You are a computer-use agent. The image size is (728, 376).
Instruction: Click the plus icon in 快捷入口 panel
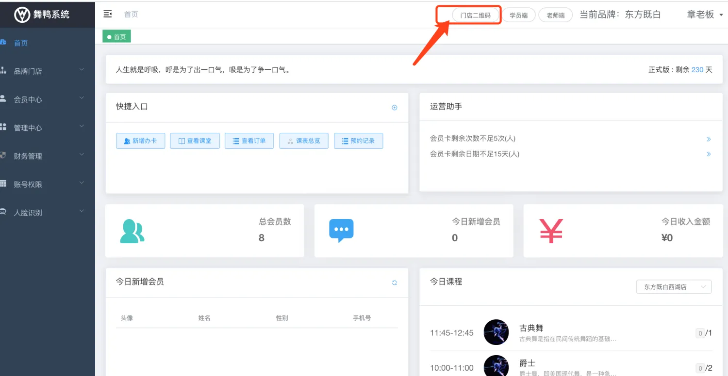tap(395, 108)
